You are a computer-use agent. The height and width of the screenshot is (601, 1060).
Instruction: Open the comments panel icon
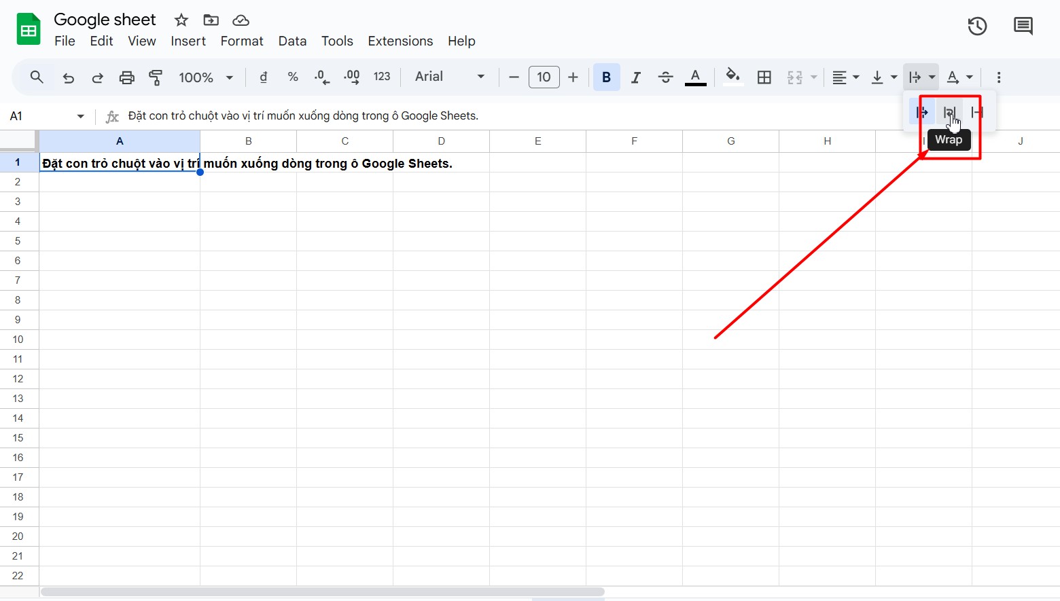click(1023, 26)
